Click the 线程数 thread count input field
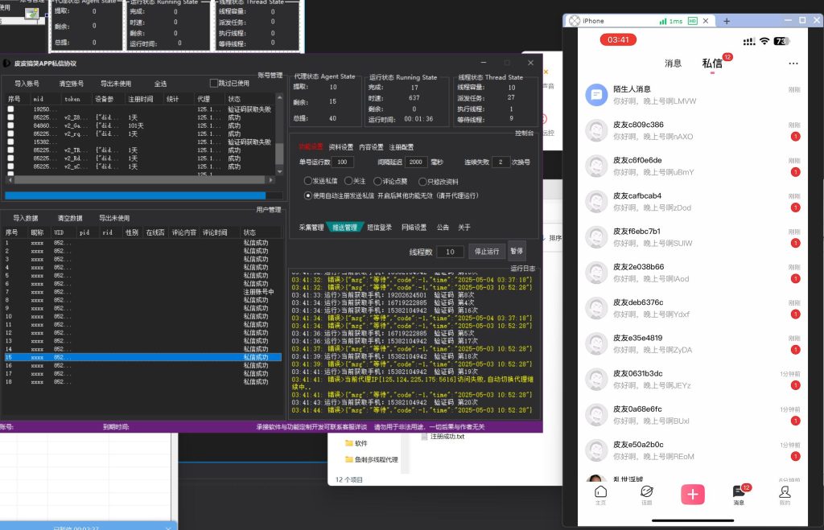This screenshot has height=530, width=824. click(449, 252)
